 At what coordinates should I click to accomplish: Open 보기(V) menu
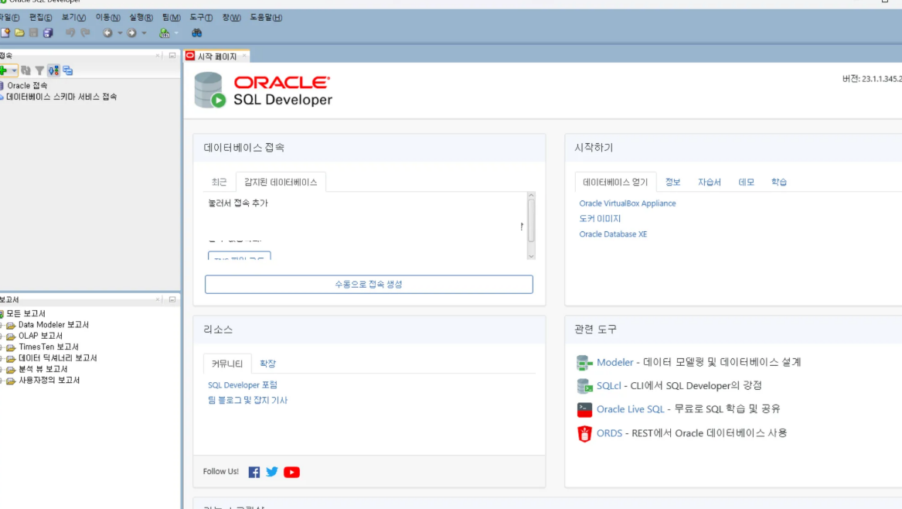73,17
